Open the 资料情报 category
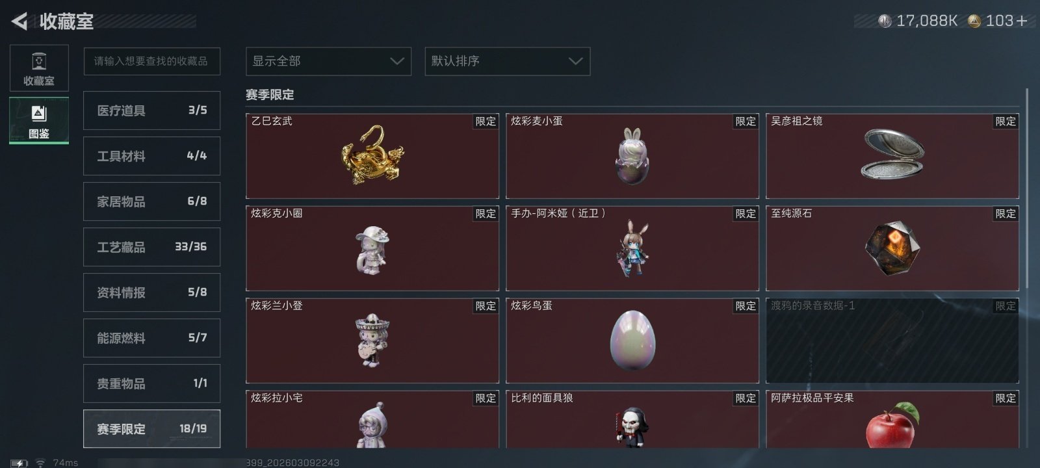Viewport: 1040px width, 468px height. point(152,292)
